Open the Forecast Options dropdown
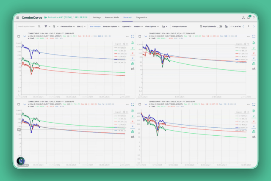Viewport: 271px width, 181px height. click(x=111, y=26)
